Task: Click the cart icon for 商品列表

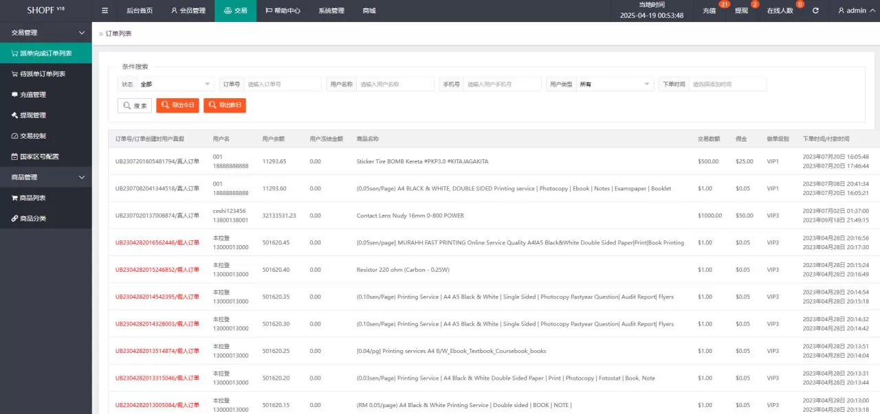Action: [x=14, y=198]
